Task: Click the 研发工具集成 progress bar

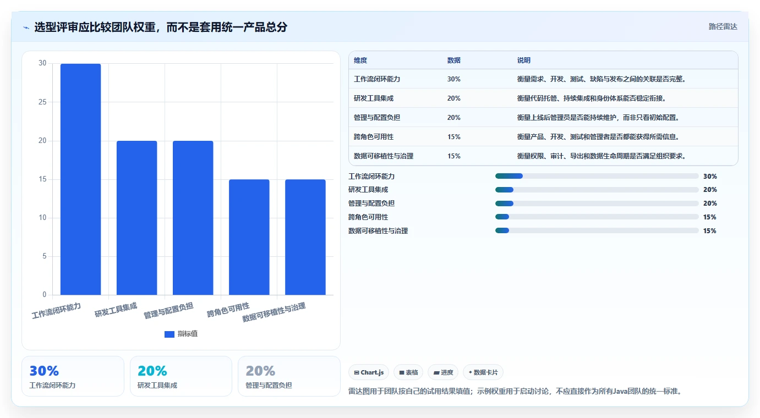Action: [597, 190]
